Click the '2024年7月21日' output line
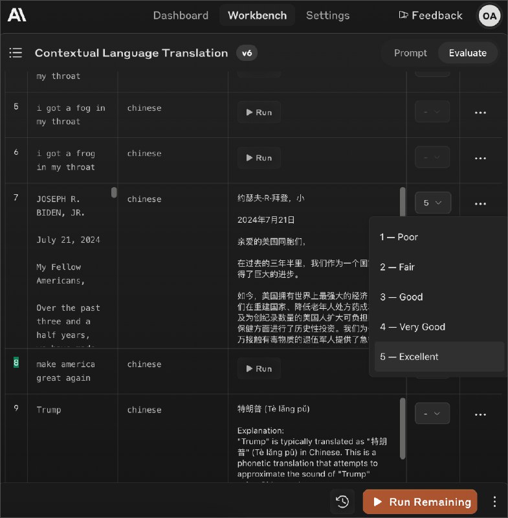The width and height of the screenshot is (508, 518). tap(266, 220)
